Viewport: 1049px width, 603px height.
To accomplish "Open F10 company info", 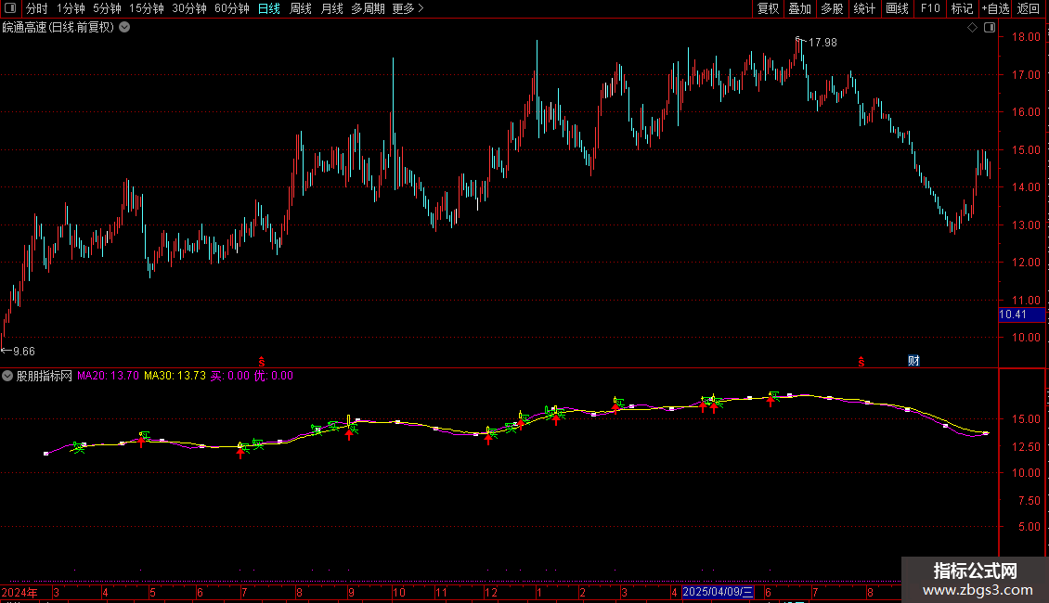I will coord(930,8).
